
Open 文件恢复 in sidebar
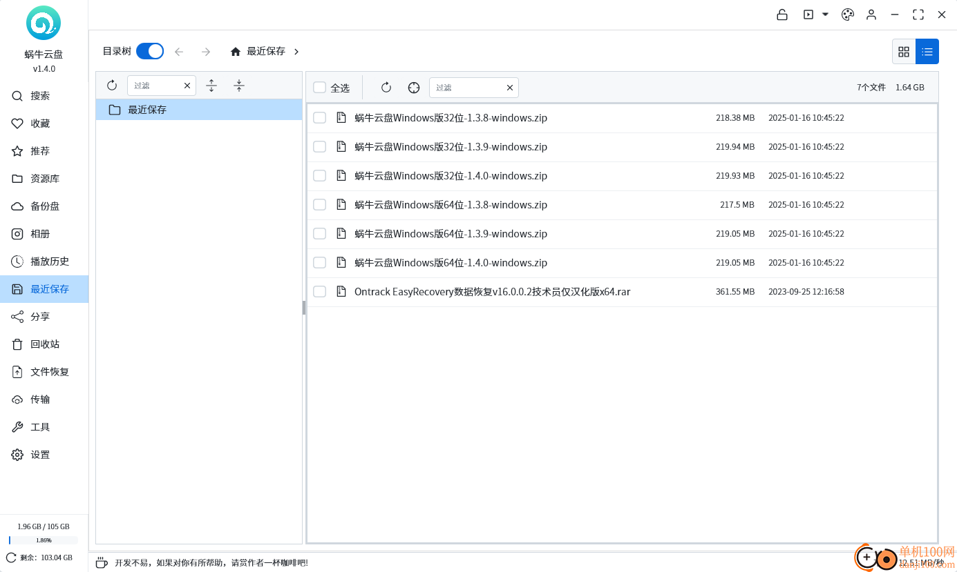coord(44,372)
